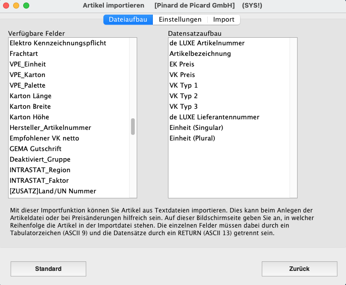Pick de LUXE Lieferantennummer entry
The height and width of the screenshot is (285, 346).
click(x=214, y=117)
